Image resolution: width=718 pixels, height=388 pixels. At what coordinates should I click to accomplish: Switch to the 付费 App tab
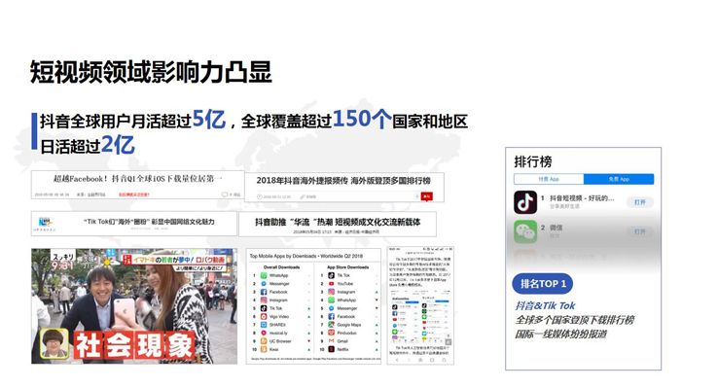(x=549, y=179)
